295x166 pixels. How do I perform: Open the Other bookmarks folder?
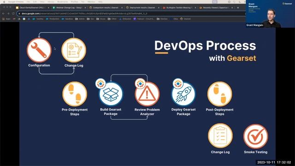point(112,19)
